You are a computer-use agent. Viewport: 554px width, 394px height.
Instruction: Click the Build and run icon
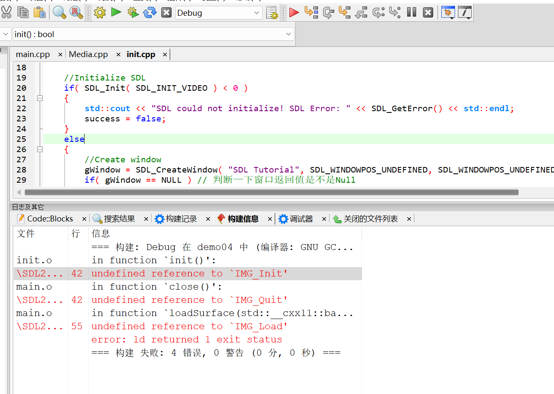click(133, 12)
